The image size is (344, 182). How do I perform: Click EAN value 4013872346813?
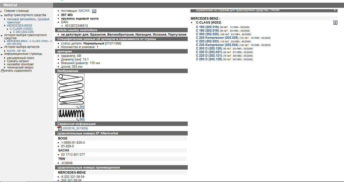pos(76,26)
